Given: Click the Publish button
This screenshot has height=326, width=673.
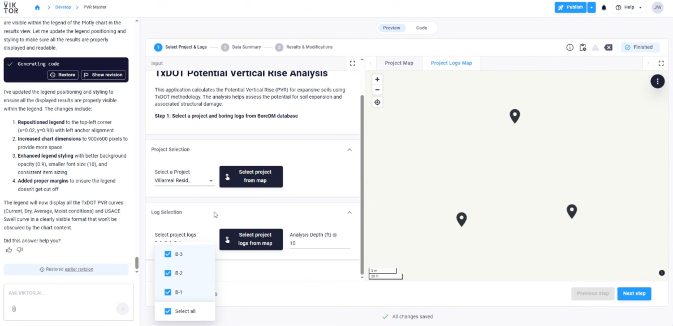Looking at the screenshot, I should 571,7.
